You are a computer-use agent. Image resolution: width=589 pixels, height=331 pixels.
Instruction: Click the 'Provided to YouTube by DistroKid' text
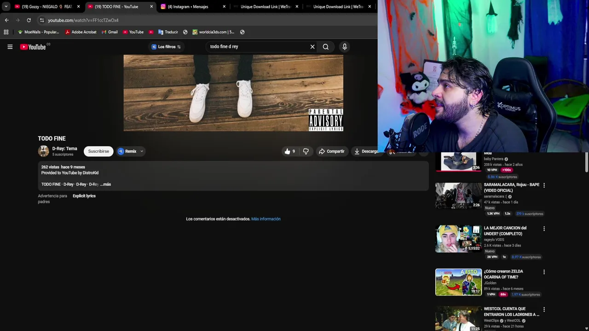tap(70, 173)
